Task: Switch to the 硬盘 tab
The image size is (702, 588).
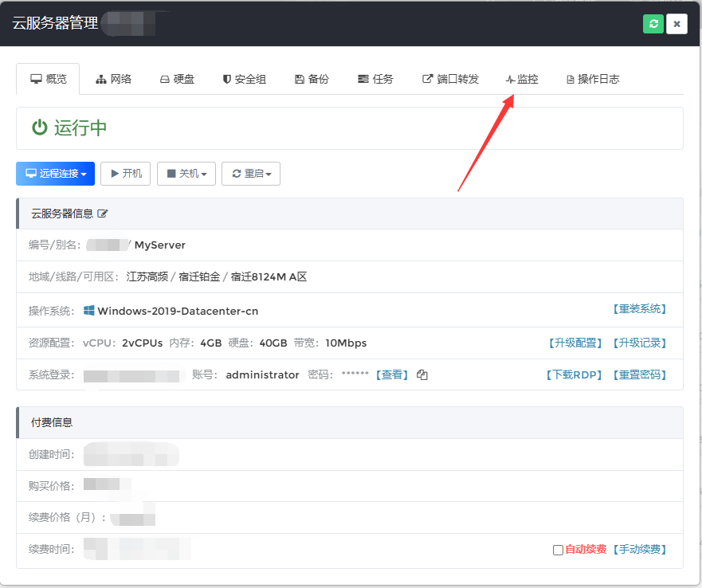Action: point(177,79)
